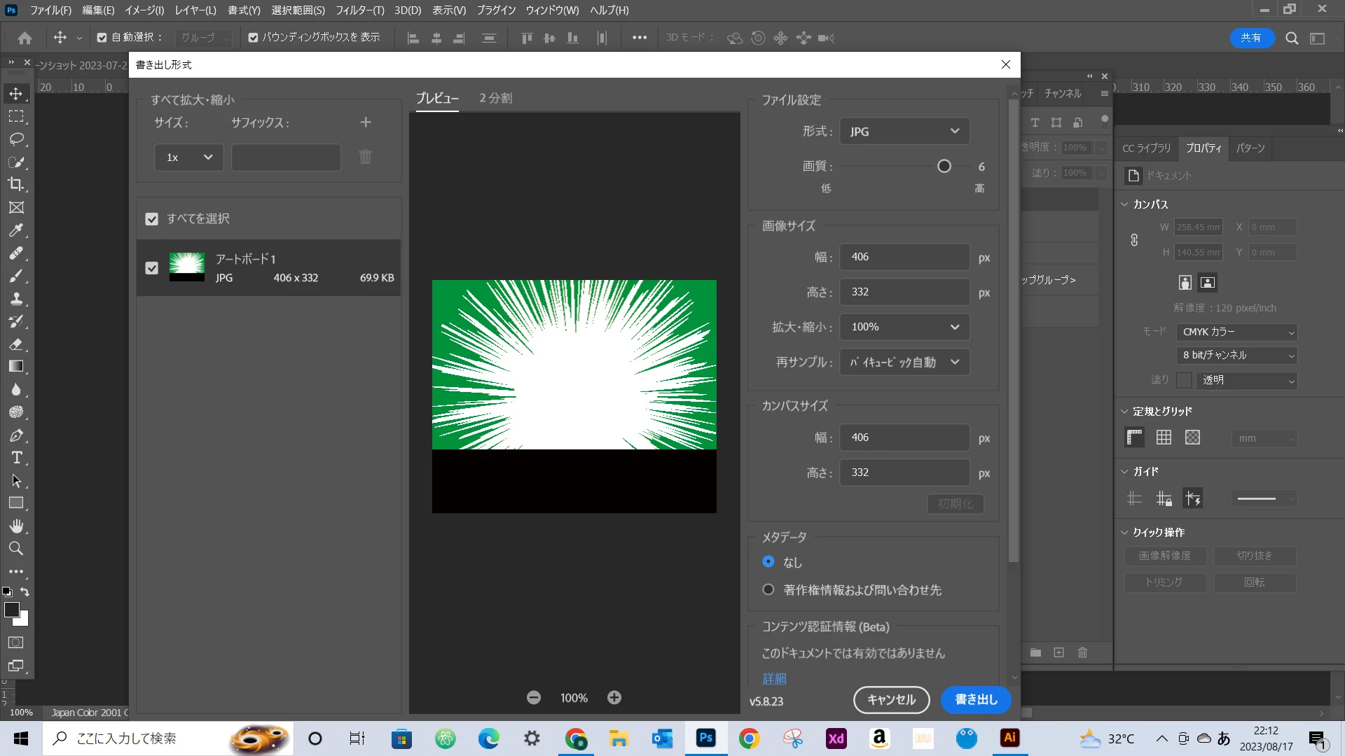This screenshot has height=756, width=1345.
Task: Click the 書き出し export button
Action: [976, 699]
